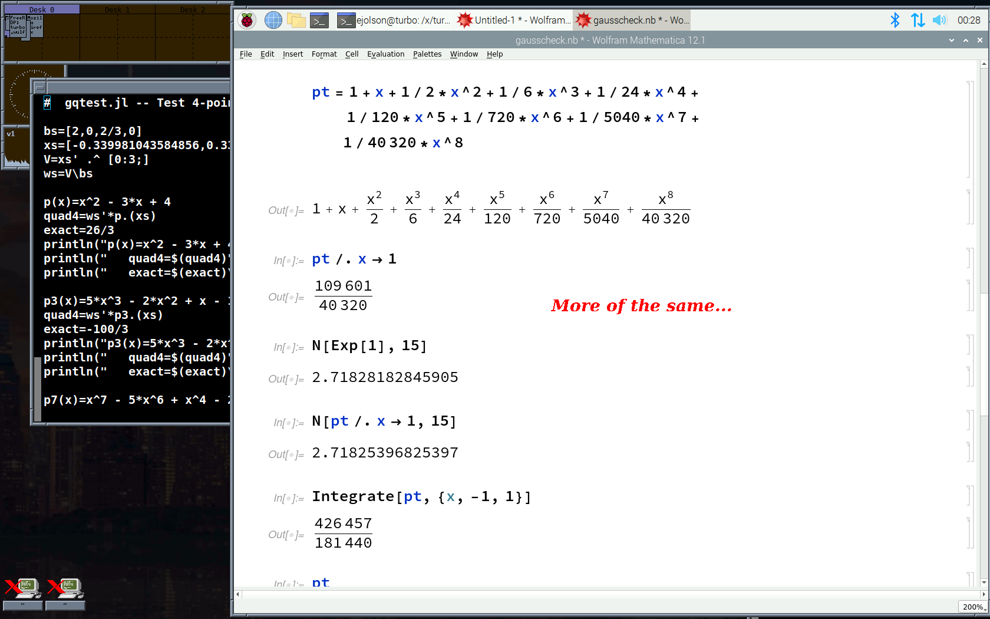Click the volume speaker icon
The image size is (990, 619).
pyautogui.click(x=939, y=20)
